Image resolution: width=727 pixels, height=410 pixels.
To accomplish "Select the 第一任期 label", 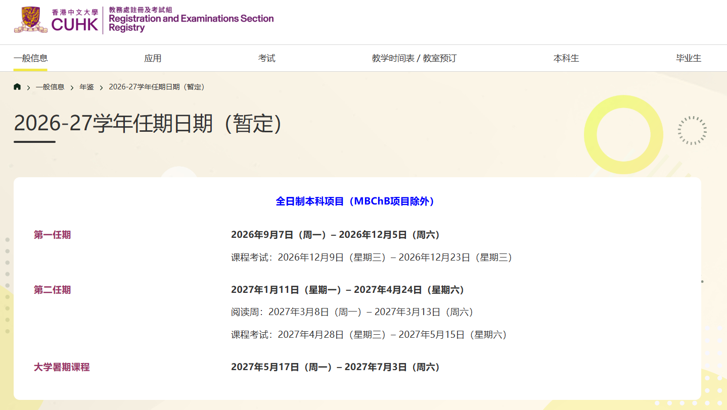I will coord(52,235).
